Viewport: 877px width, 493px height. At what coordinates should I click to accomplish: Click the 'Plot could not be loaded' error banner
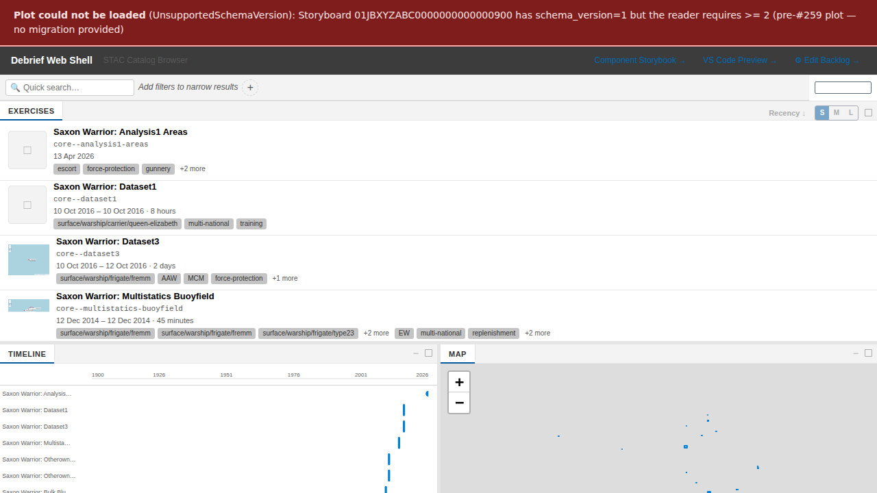pos(438,23)
